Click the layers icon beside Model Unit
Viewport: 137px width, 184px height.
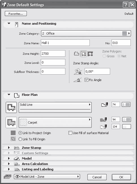(x=7, y=177)
